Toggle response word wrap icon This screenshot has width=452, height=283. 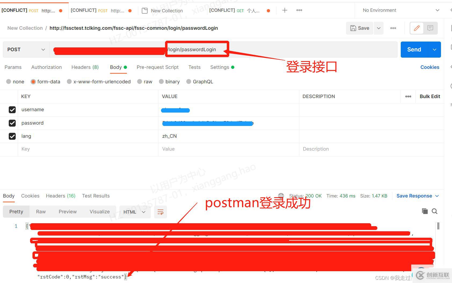tap(161, 212)
